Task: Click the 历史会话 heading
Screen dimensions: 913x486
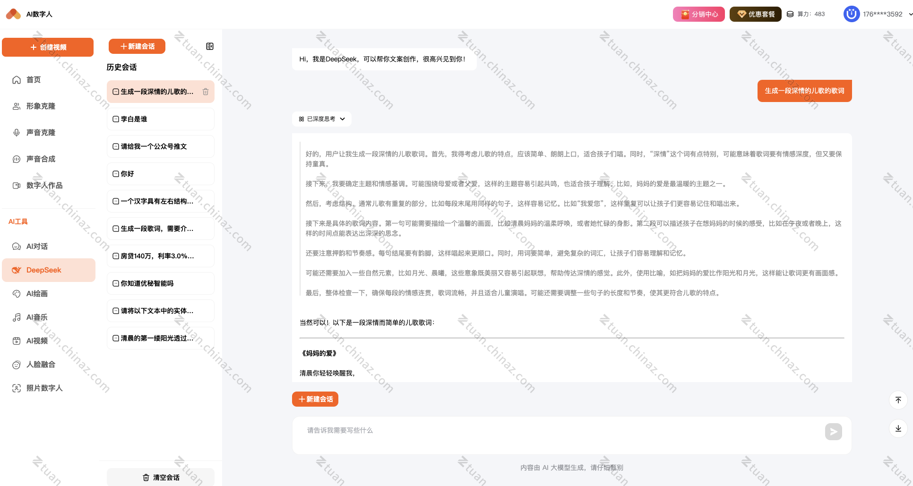Action: [121, 67]
